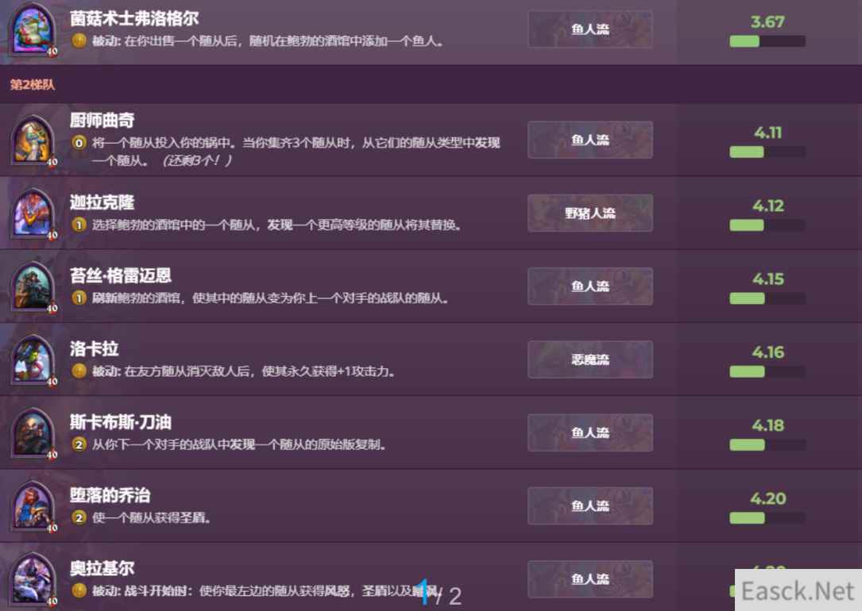Open the 恶魔流 build for 洛卡拉

[589, 359]
